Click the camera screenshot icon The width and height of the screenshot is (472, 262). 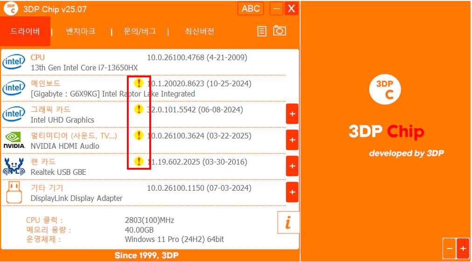pyautogui.click(x=280, y=31)
